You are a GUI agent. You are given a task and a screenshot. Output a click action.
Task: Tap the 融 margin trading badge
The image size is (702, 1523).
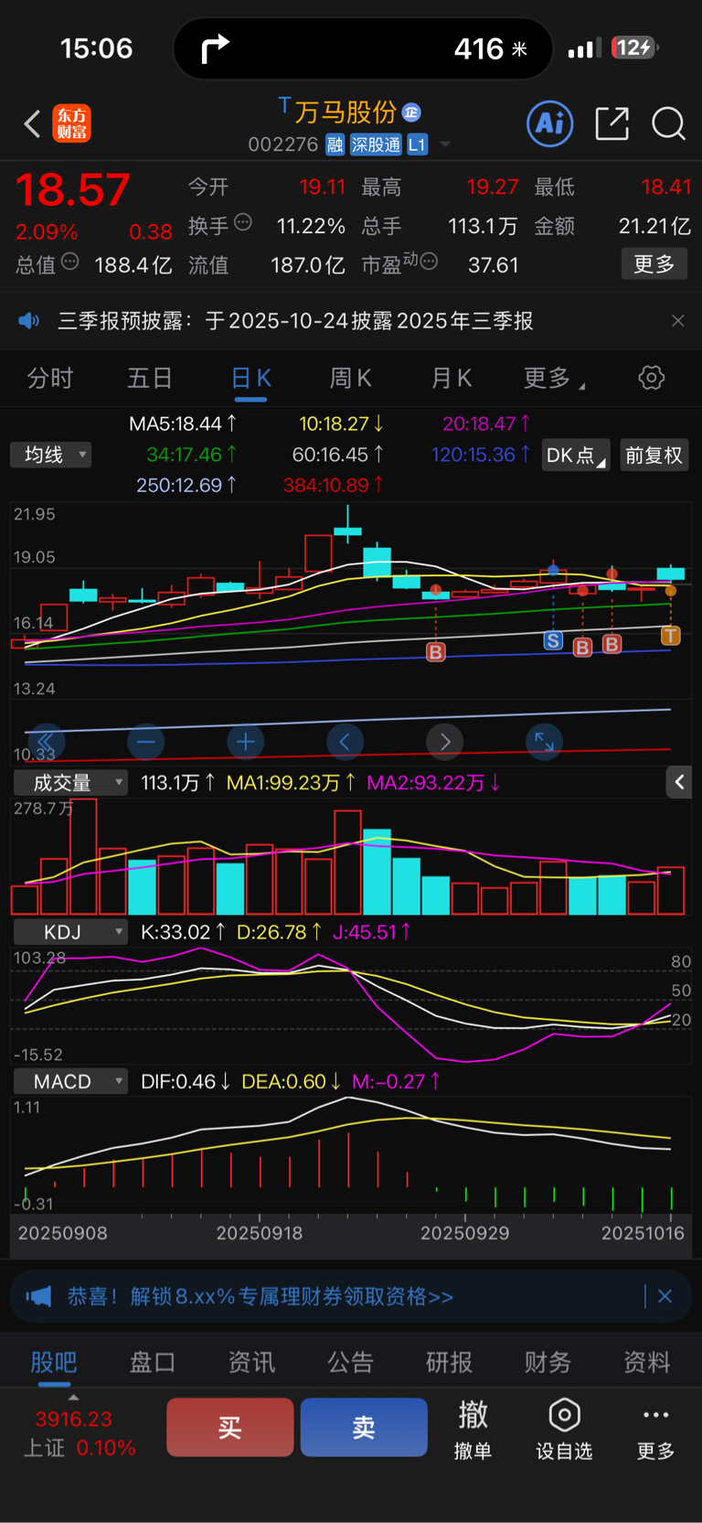[335, 145]
